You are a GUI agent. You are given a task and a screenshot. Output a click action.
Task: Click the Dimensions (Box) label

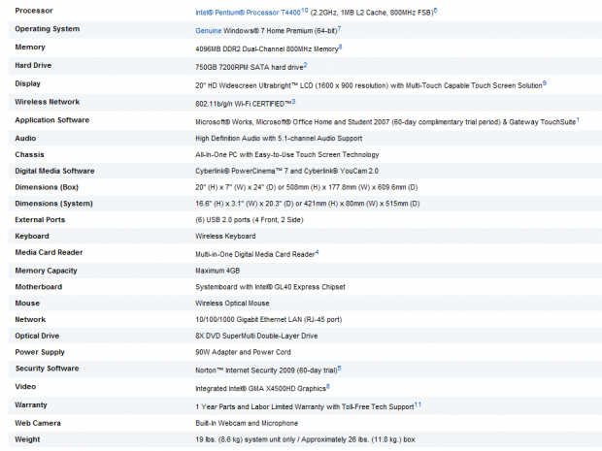click(x=47, y=187)
